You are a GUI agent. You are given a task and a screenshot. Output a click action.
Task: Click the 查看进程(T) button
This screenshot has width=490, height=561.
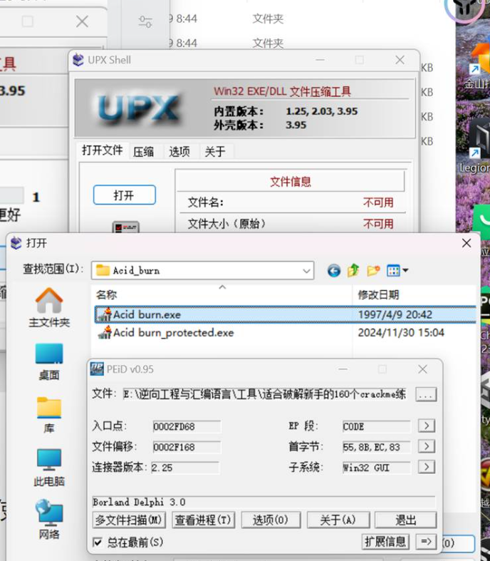(x=204, y=520)
